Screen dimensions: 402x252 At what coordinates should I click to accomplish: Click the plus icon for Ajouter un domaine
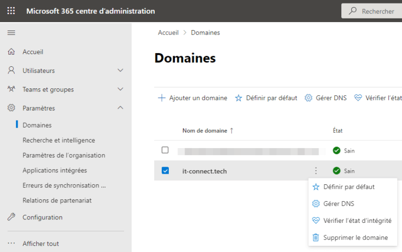coord(161,98)
